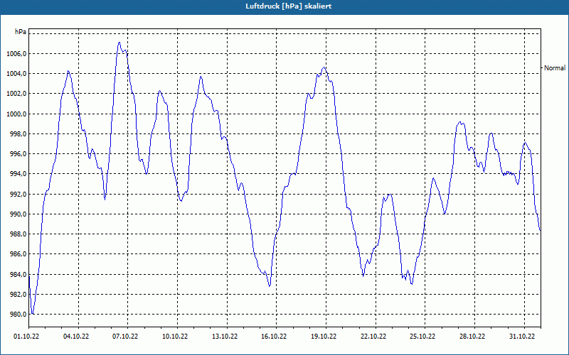The width and height of the screenshot is (569, 355).
Task: Select the 984,0 y-axis value
Action: tap(18, 274)
